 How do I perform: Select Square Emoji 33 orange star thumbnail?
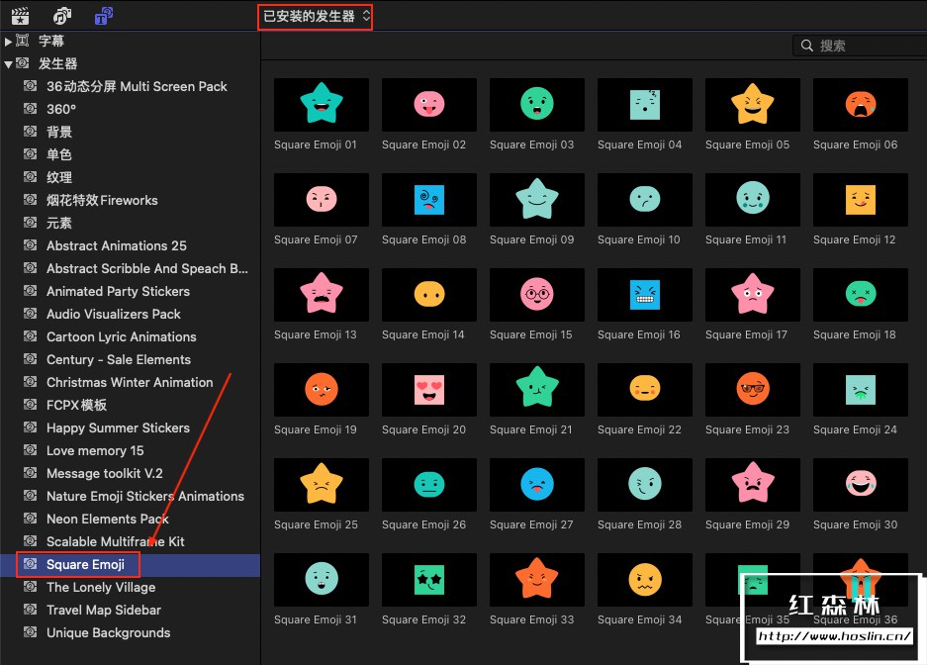pyautogui.click(x=537, y=580)
